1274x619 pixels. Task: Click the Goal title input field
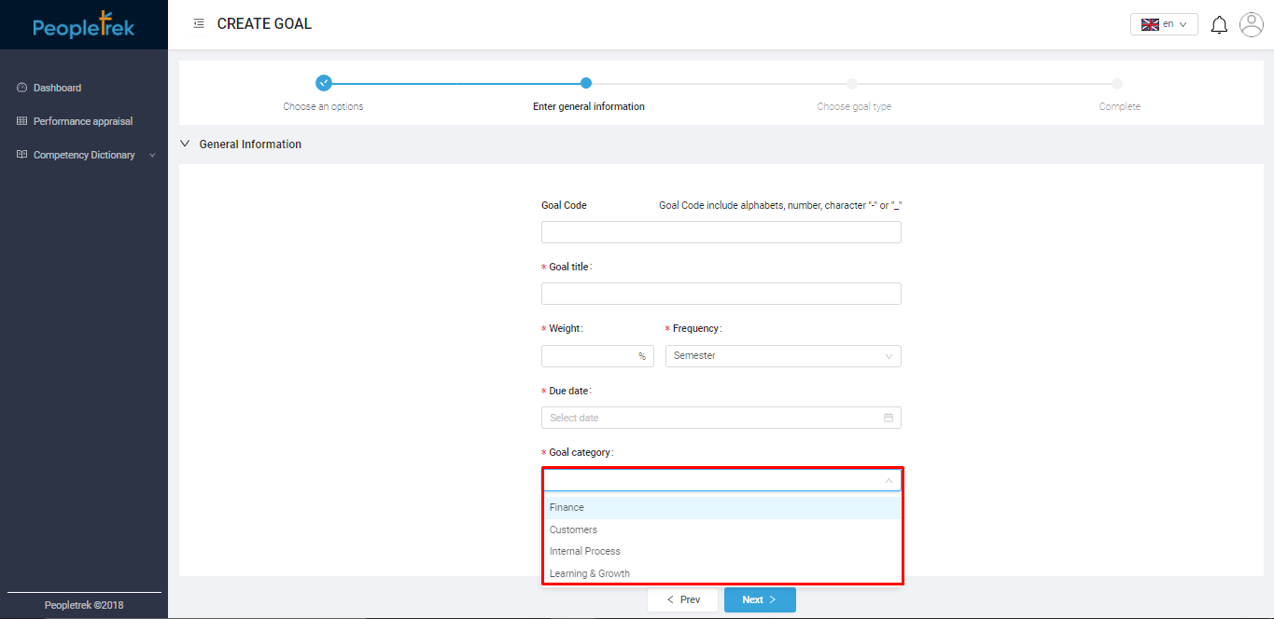click(721, 294)
